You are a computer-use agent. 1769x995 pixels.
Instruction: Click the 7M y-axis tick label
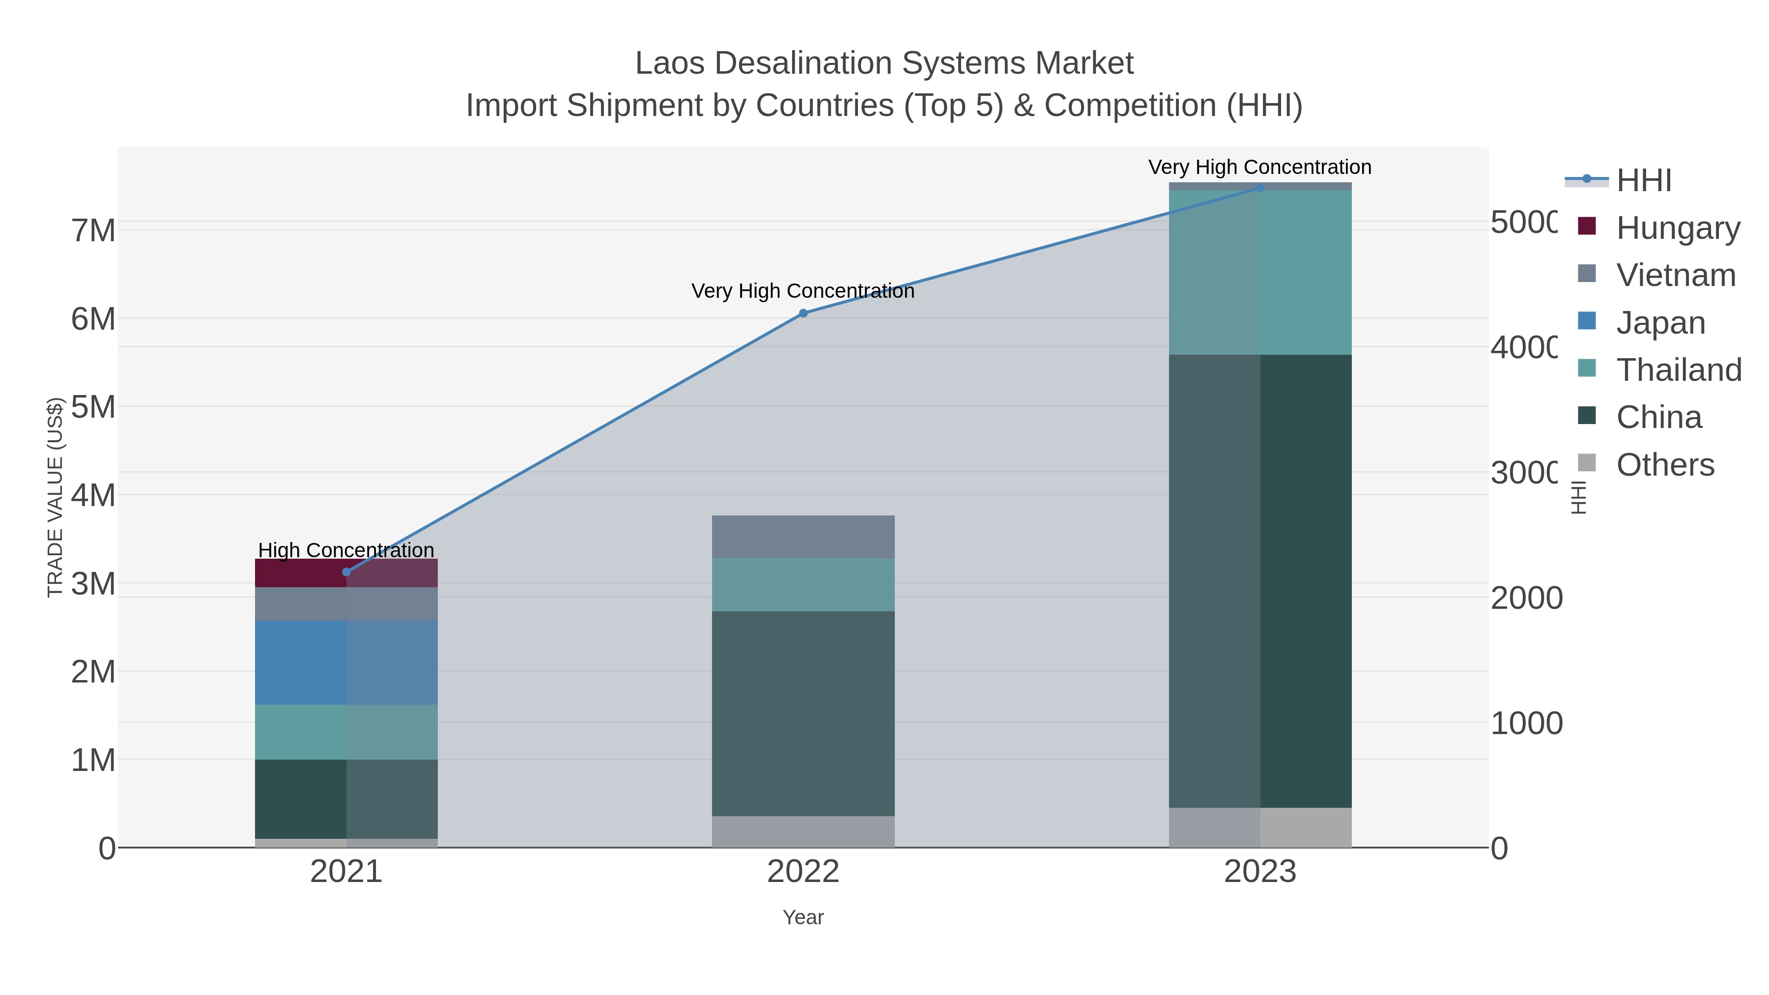click(x=93, y=231)
